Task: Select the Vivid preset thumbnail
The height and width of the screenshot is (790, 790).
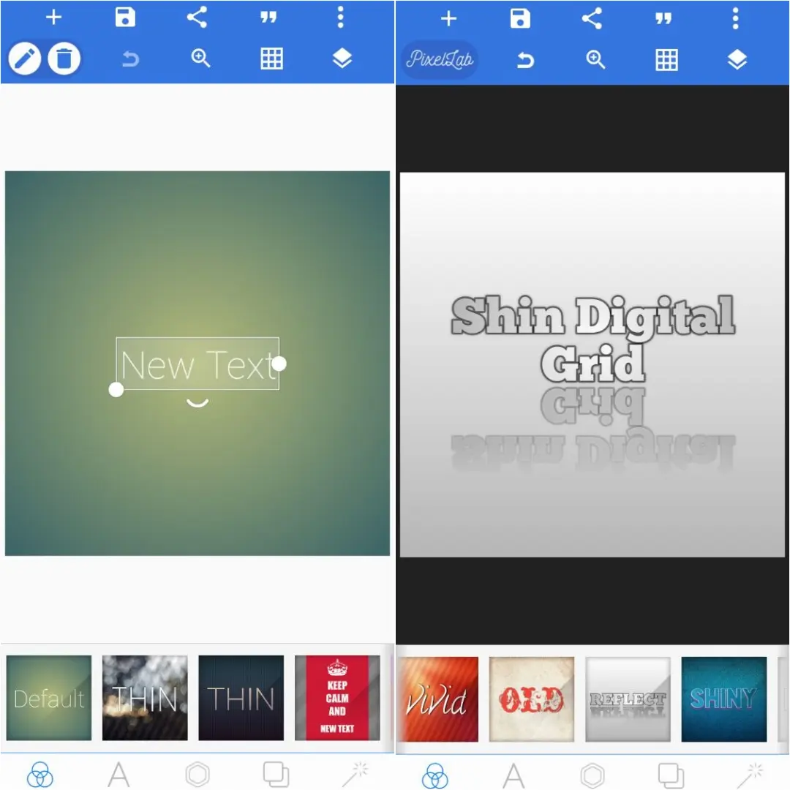Action: point(437,699)
